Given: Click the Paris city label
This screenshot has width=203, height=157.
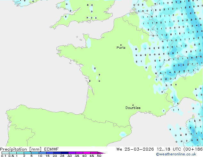Looking at the screenshot, I should (x=121, y=48).
